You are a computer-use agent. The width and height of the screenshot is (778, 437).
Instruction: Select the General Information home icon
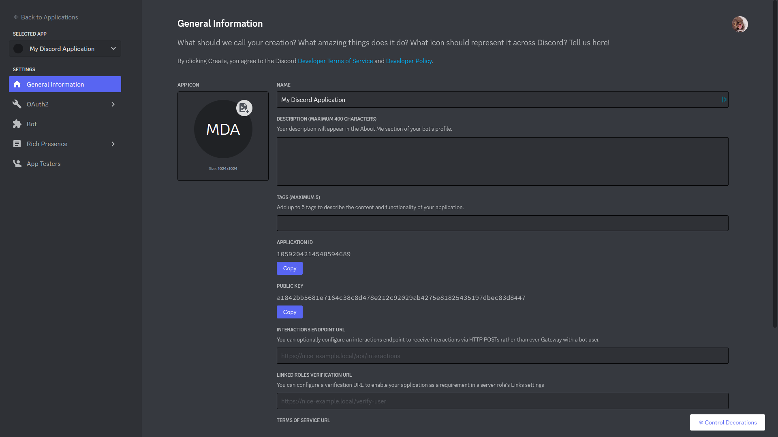[17, 84]
